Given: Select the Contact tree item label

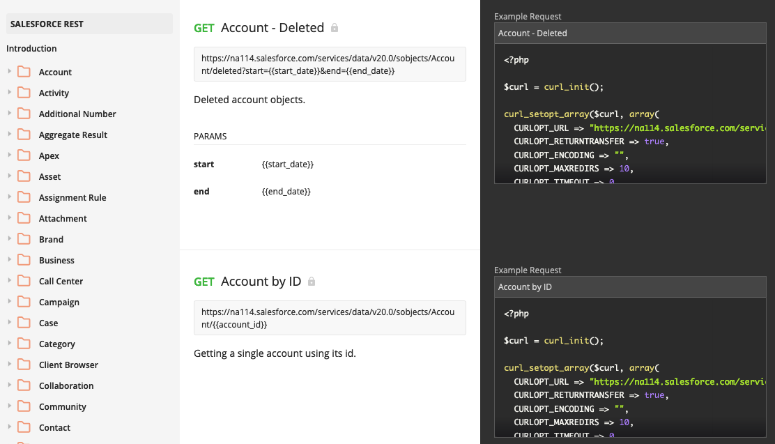Looking at the screenshot, I should click(55, 428).
